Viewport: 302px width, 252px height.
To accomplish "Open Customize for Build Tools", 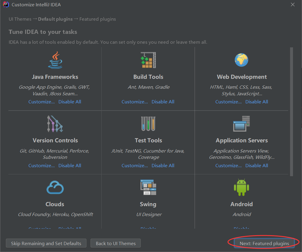I will pyautogui.click(x=135, y=102).
